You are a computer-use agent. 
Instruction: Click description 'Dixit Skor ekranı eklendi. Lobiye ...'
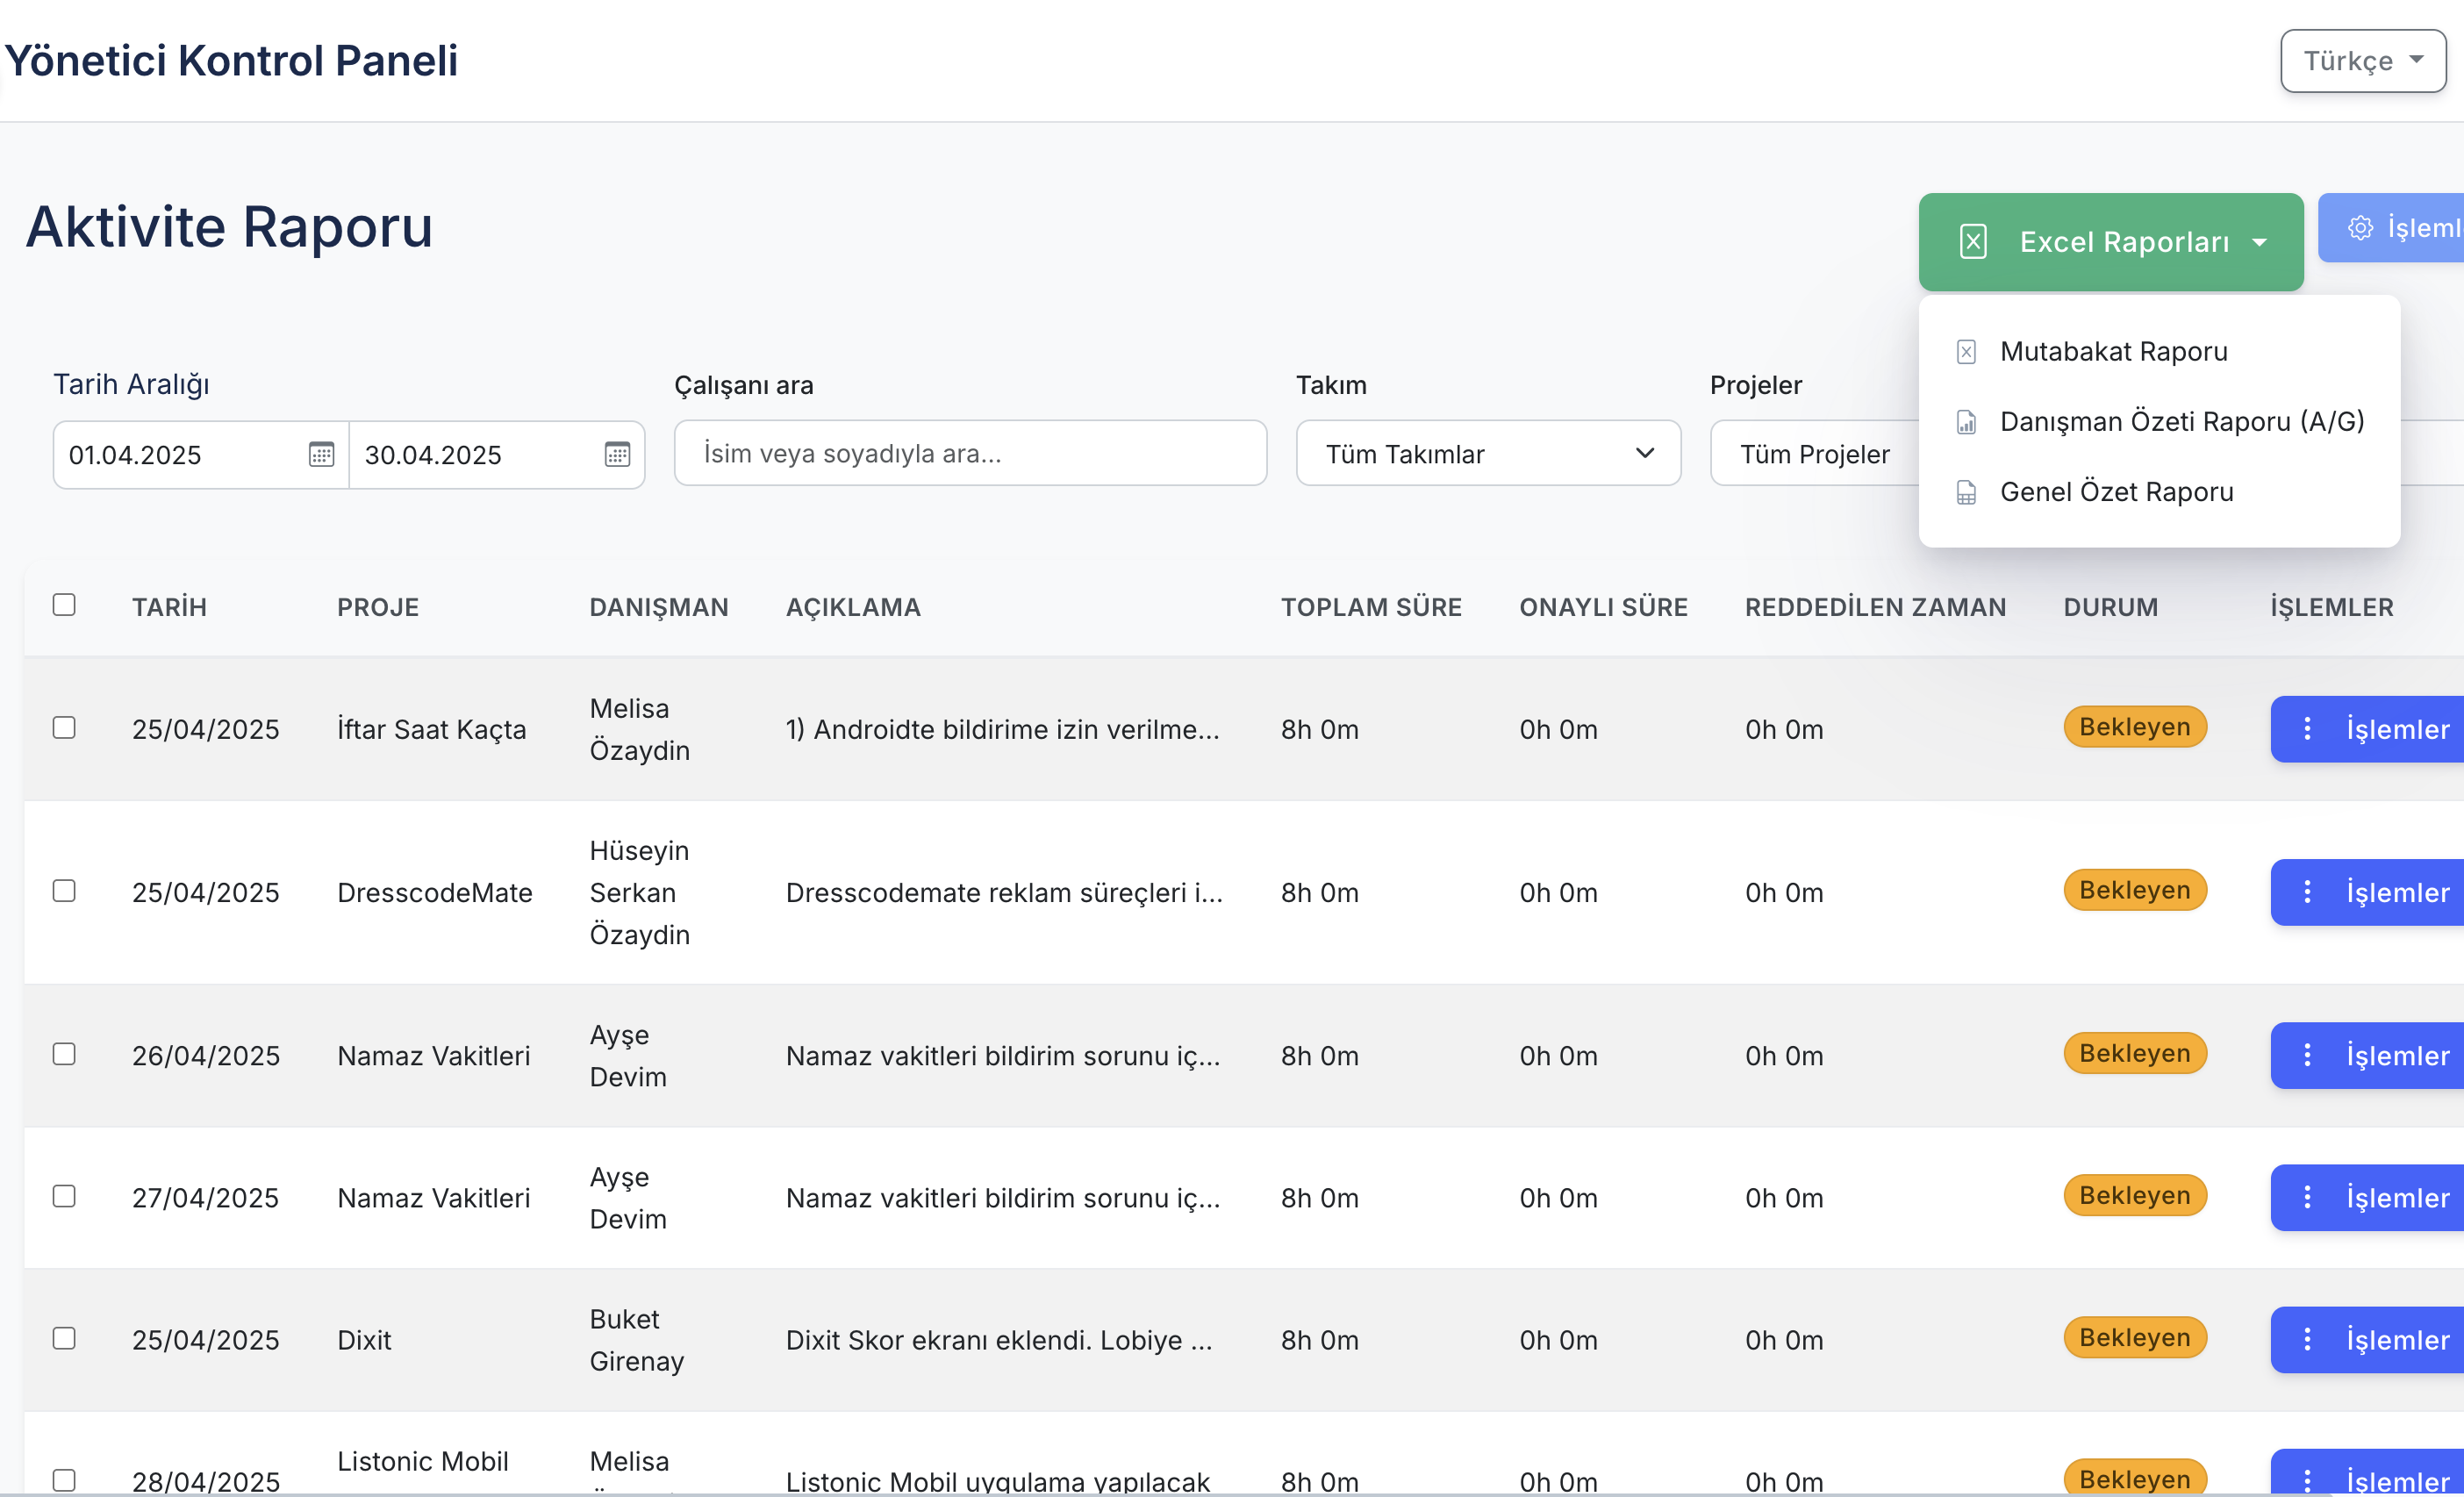tap(999, 1339)
